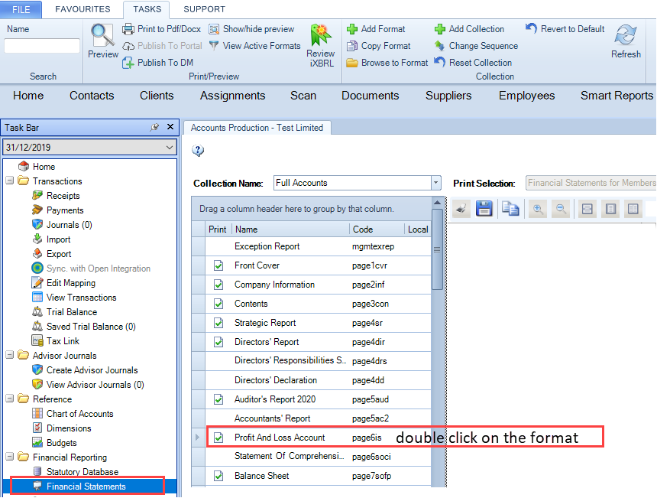
Task: Untick the Directors' Report print checkbox
Action: (218, 343)
